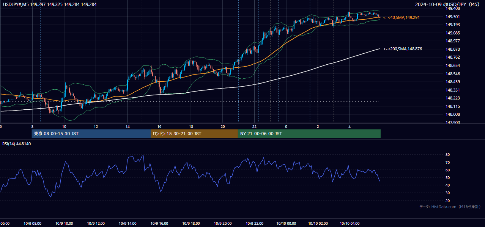Click price axis value 148.223
Viewport: 485px width, 227px height.
[x=453, y=98]
